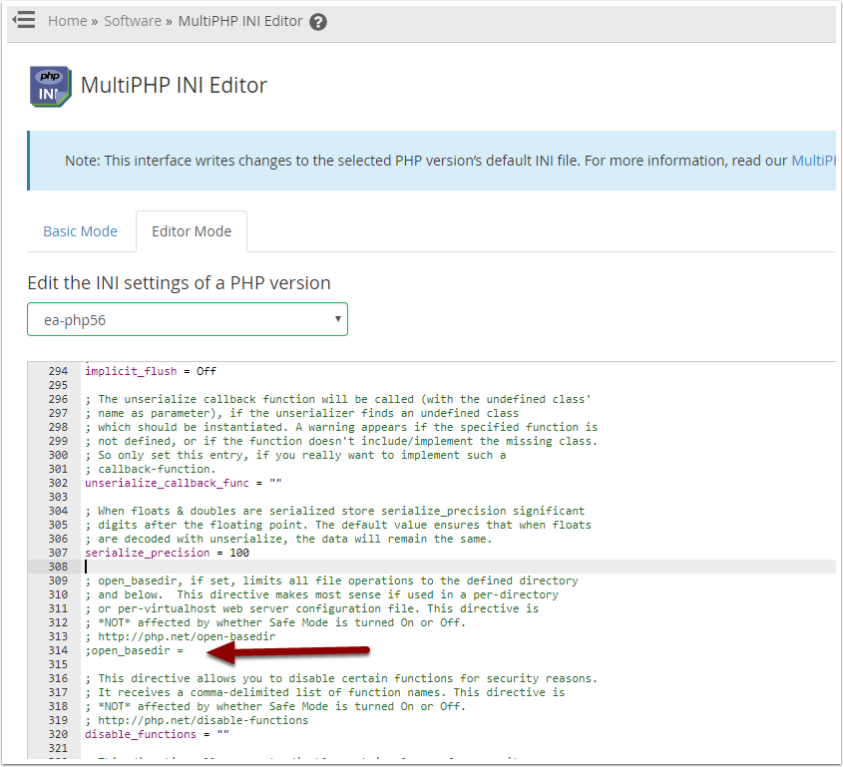Go to the Software breadcrumb
This screenshot has height=767, width=843.
click(133, 21)
